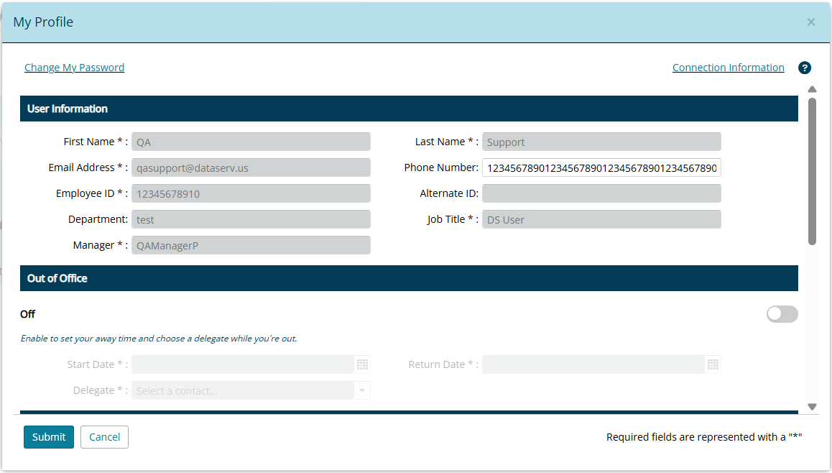Viewport: 832px width, 473px height.
Task: Select the Department field
Action: point(251,219)
